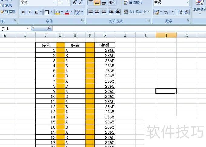Select orange cell beside serial number 7
206x147 pixels.
pos(60,81)
